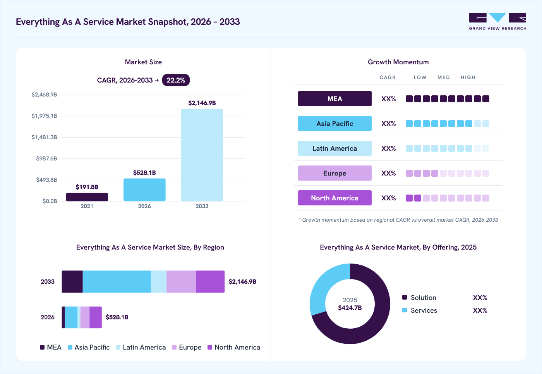This screenshot has width=542, height=374.
Task: Click the $191.8B label above the 2021 bar
Action: pos(87,187)
